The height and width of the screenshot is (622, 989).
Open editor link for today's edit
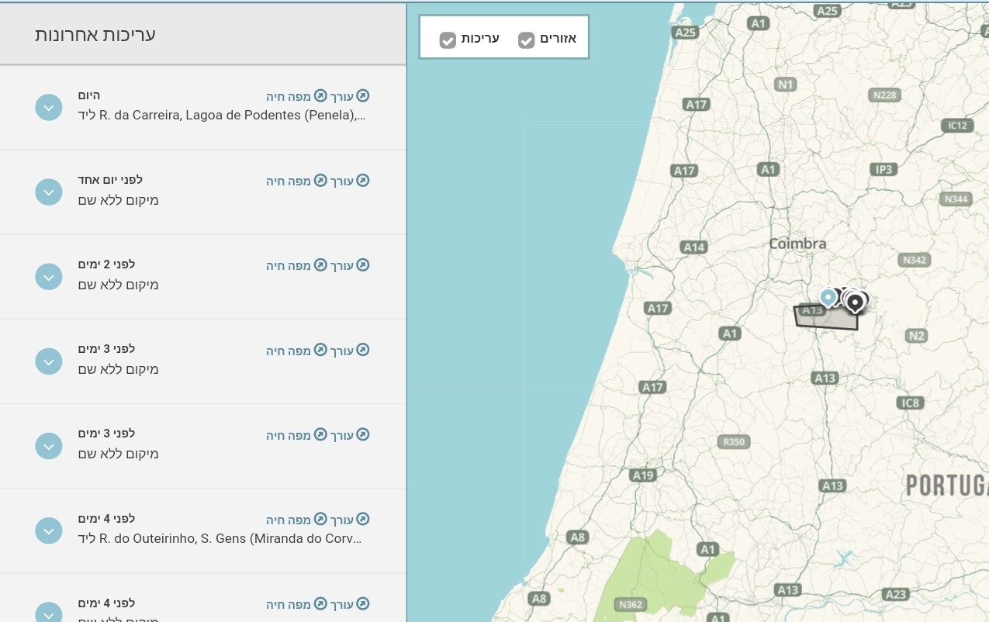pyautogui.click(x=342, y=96)
